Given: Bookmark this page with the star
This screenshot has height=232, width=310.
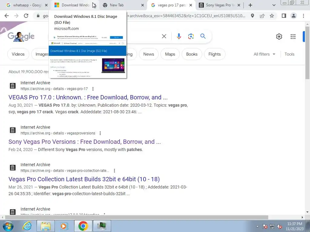Looking at the screenshot, I should [272, 16].
